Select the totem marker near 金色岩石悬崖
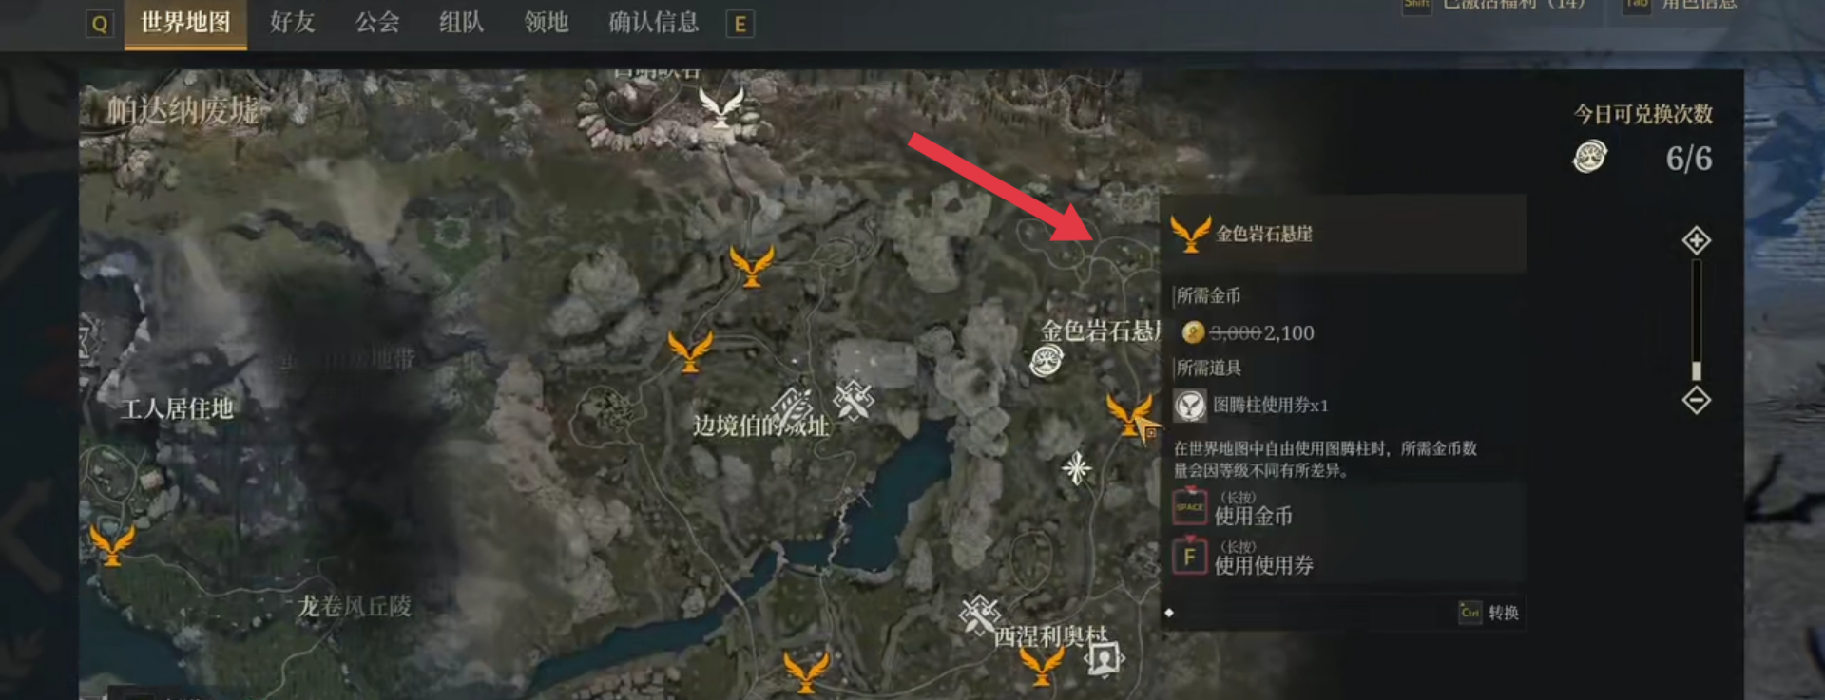 (1129, 416)
